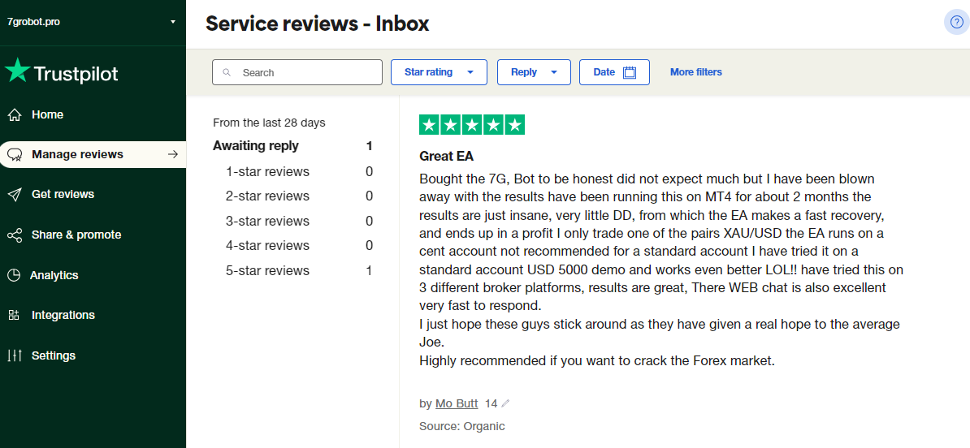The image size is (970, 448).
Task: Click the More filters link
Action: tap(696, 72)
